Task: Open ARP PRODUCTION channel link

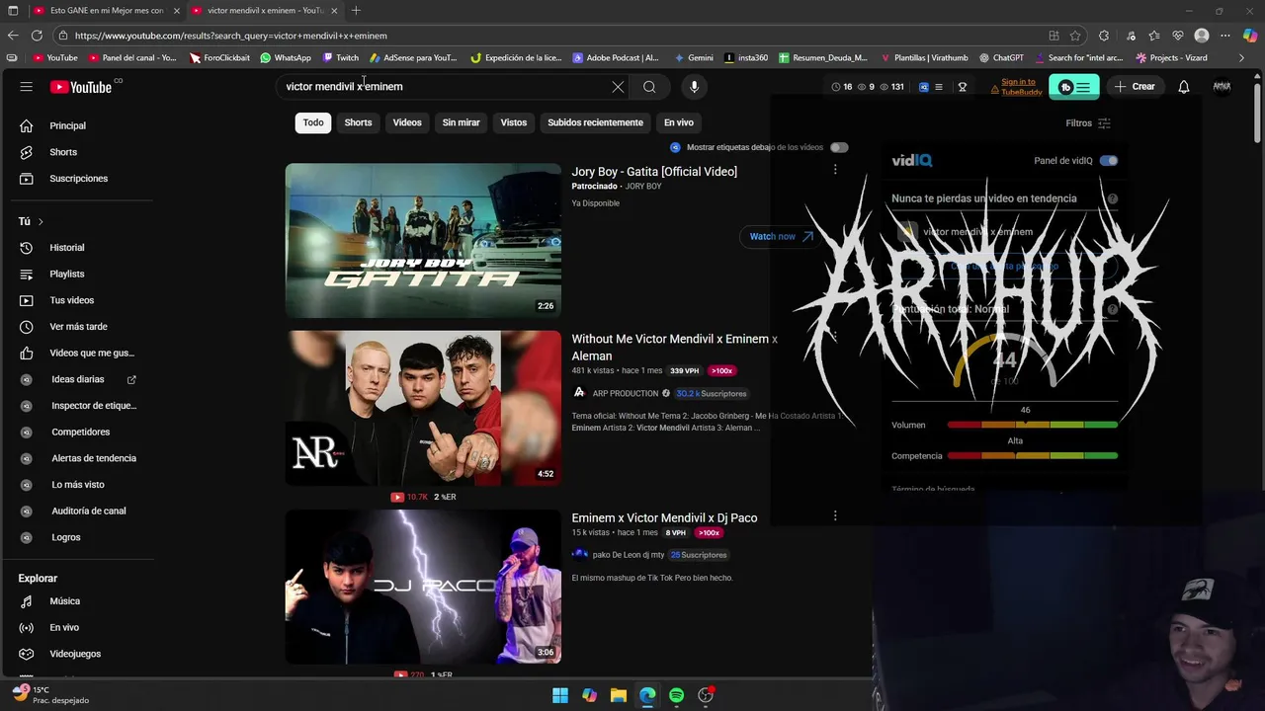Action: [x=626, y=394]
